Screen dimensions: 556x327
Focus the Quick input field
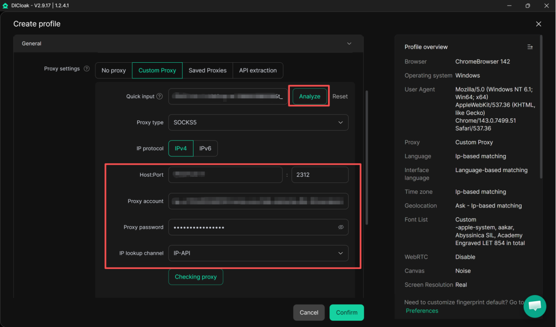(x=228, y=97)
